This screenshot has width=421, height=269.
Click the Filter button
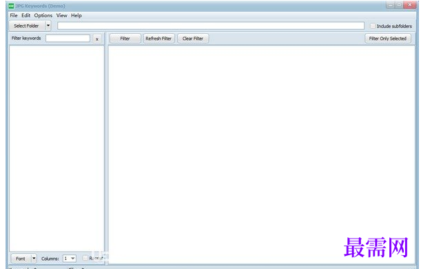click(125, 39)
